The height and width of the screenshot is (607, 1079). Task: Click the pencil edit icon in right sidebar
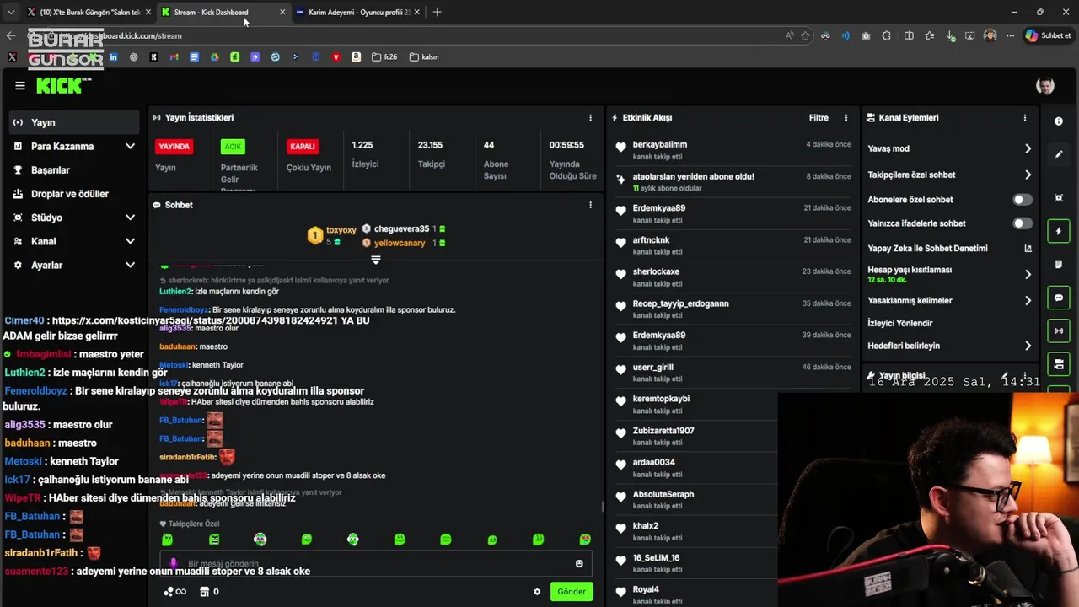click(1059, 155)
